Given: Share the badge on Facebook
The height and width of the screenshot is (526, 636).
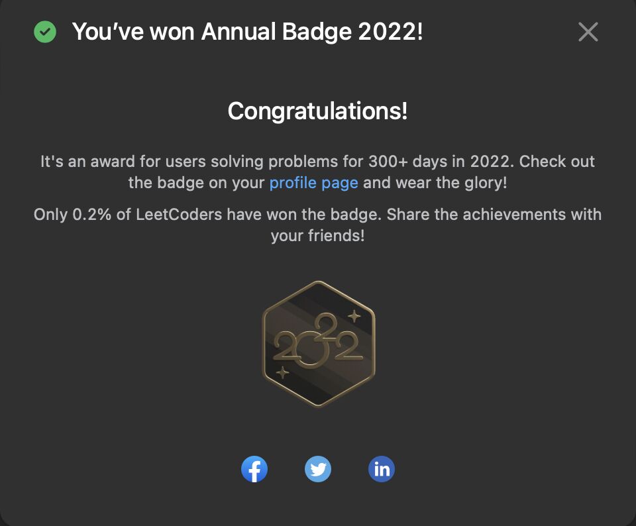Looking at the screenshot, I should (x=254, y=469).
